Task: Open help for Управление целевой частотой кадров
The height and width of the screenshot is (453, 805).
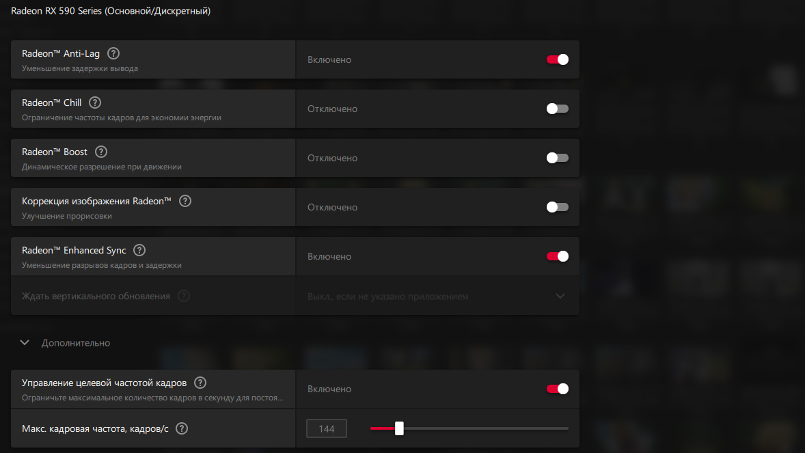Action: pos(200,383)
